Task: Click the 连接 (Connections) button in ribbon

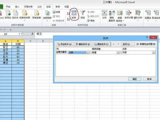Action: [56, 12]
